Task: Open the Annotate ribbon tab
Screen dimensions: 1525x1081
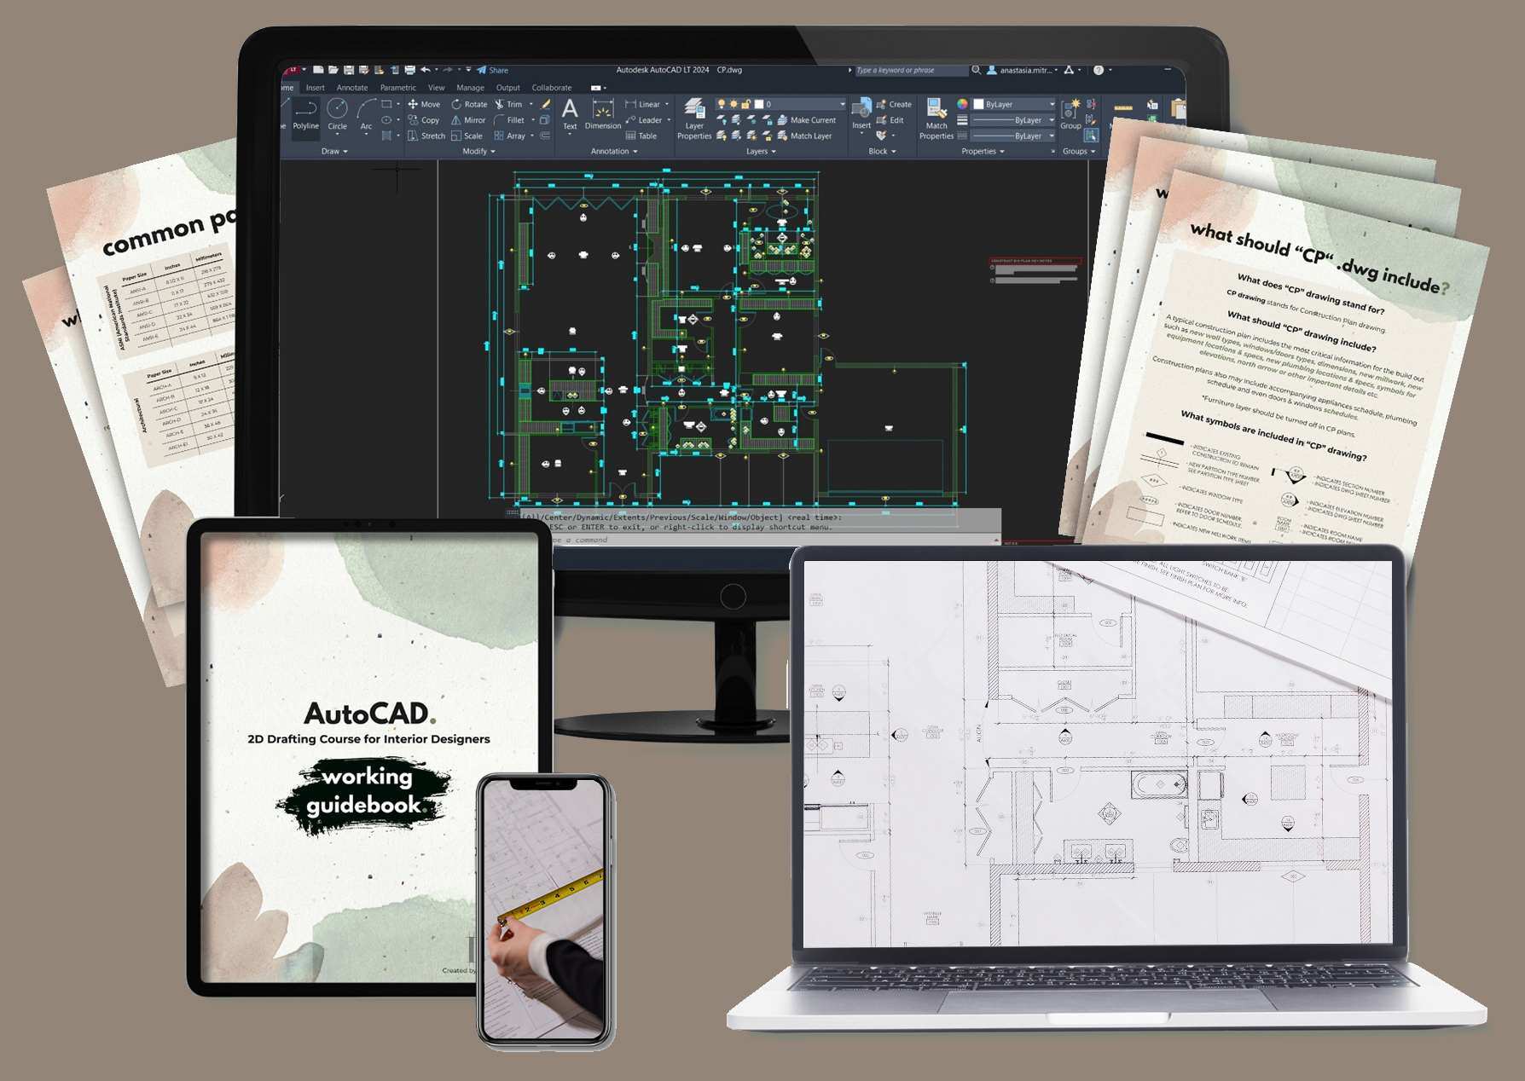Action: click(x=352, y=88)
